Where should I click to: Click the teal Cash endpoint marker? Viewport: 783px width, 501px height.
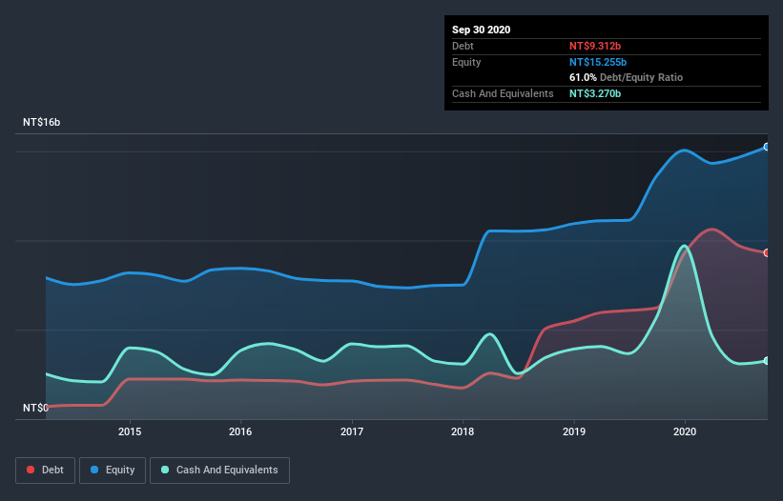click(767, 360)
